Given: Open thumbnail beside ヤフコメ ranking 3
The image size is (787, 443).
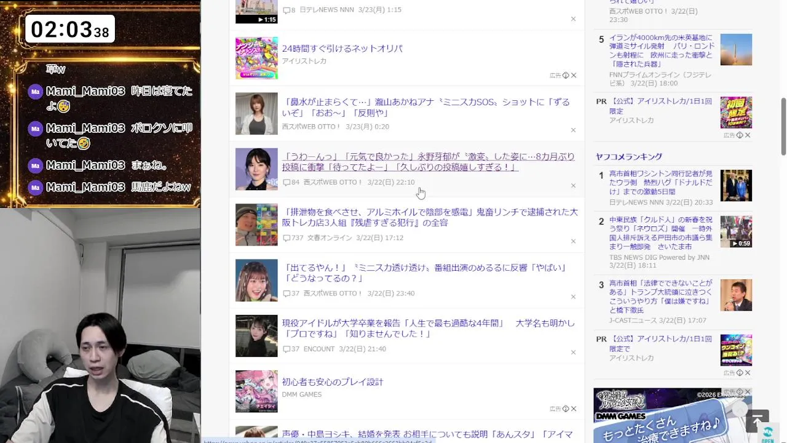Looking at the screenshot, I should pos(736,295).
